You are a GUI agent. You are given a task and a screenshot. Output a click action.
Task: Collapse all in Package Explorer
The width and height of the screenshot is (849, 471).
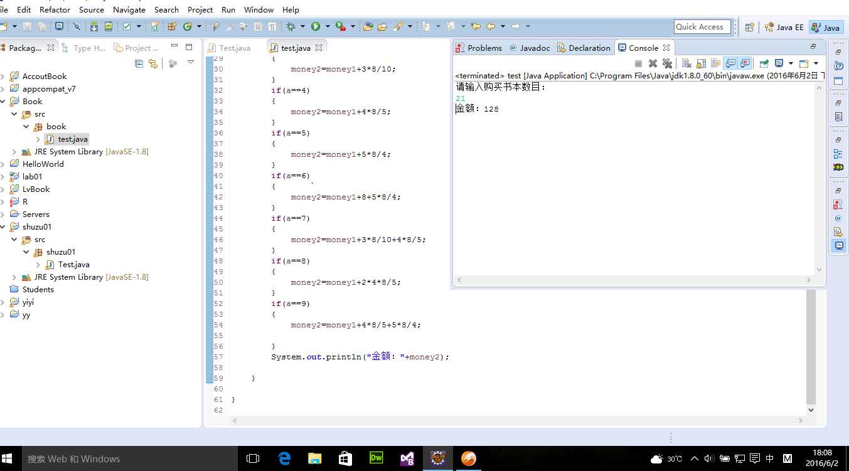pos(139,63)
